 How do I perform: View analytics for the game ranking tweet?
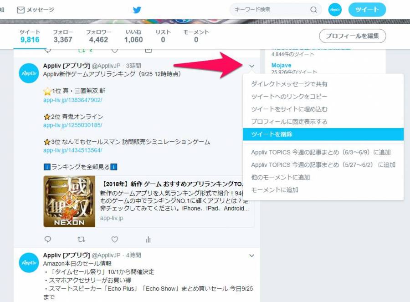(148, 239)
